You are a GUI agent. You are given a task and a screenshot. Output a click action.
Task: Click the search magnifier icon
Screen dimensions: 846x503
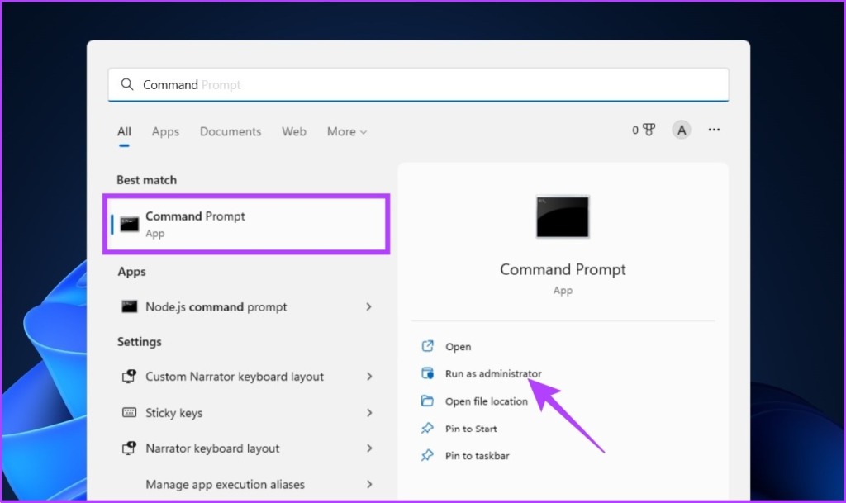click(x=127, y=84)
